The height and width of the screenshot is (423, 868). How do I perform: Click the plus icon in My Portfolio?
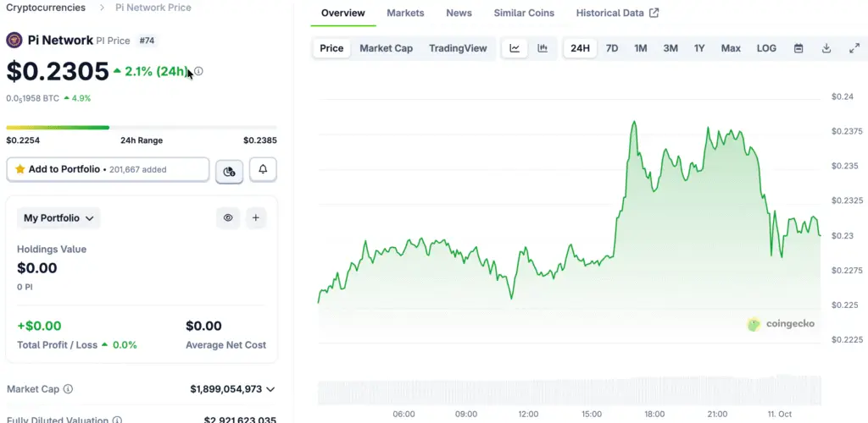click(255, 217)
